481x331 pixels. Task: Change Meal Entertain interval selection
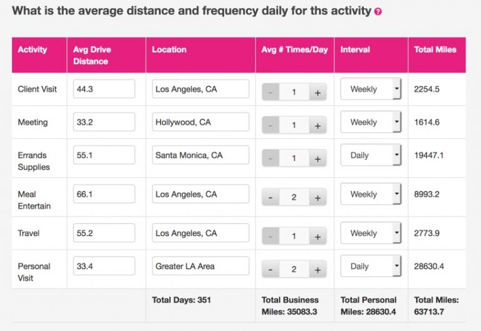click(x=370, y=195)
